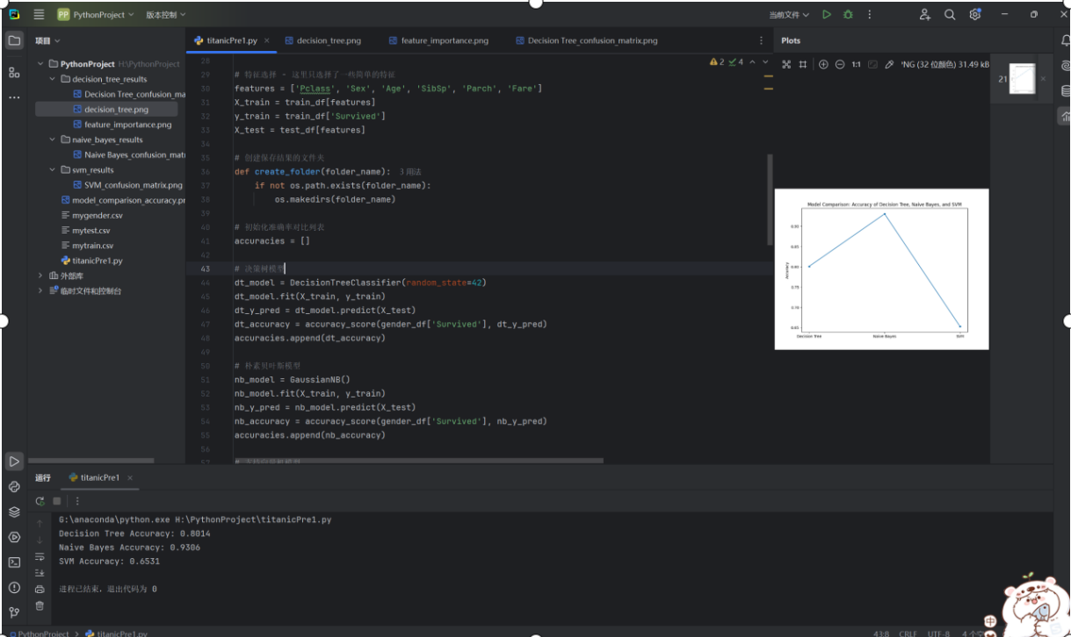Open the Problems tool window icon
The width and height of the screenshot is (1071, 637).
pos(14,587)
